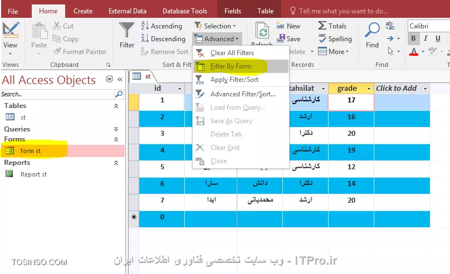Screen dimensions: 450x274
Task: Open All Access Objects category menu arrow
Action: pyautogui.click(x=109, y=79)
